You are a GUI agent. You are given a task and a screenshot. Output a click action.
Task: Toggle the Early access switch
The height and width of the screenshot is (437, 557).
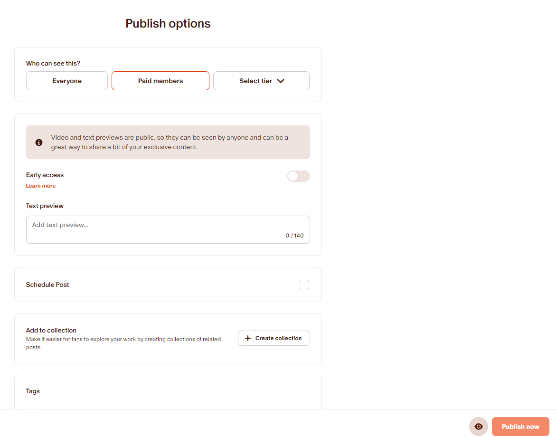point(298,176)
